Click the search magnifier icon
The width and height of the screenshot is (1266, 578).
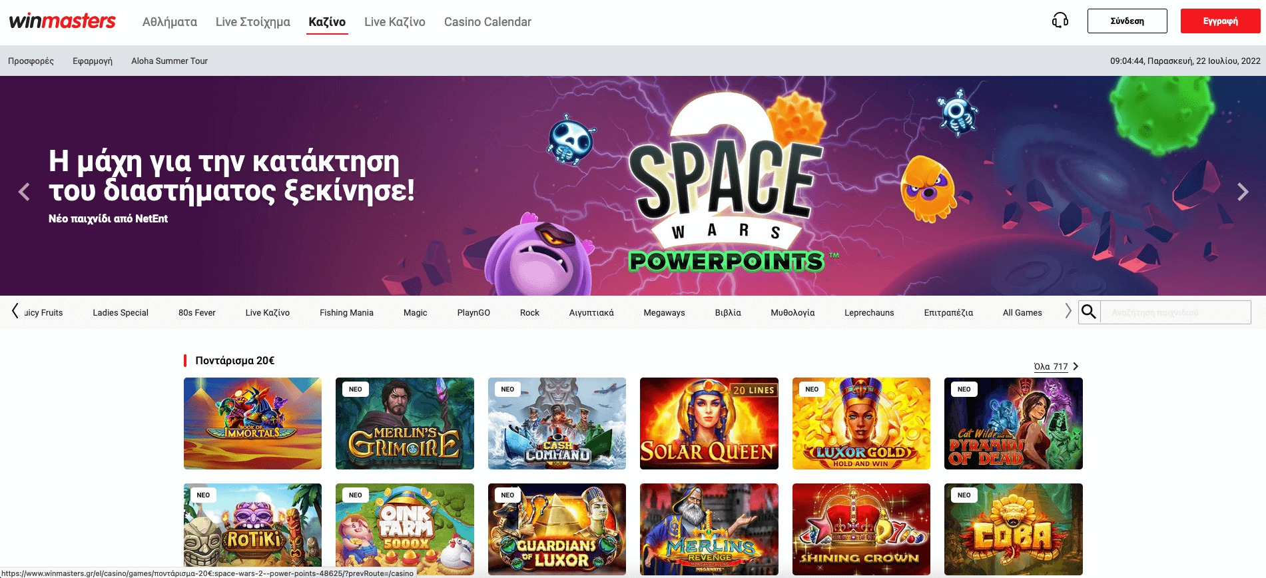coord(1089,312)
